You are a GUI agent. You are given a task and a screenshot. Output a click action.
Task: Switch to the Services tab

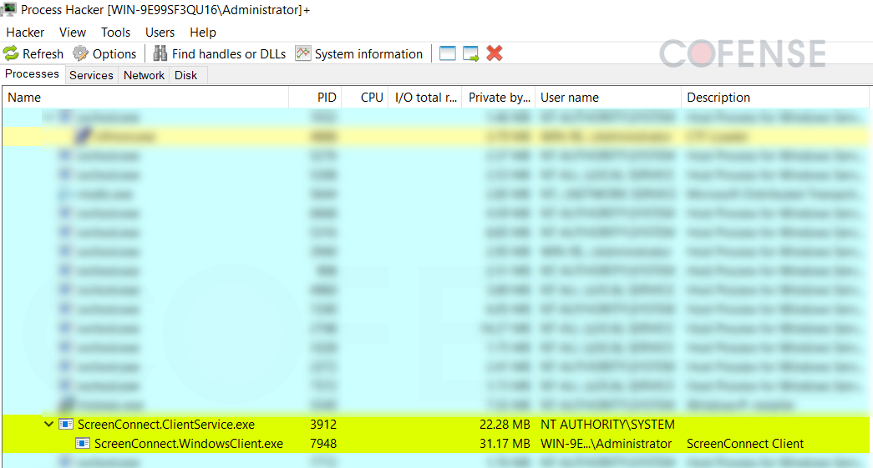(91, 75)
